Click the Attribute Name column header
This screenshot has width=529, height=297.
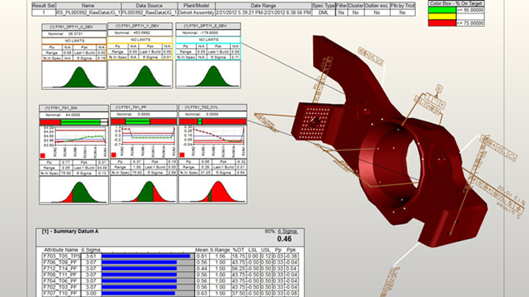coord(61,250)
